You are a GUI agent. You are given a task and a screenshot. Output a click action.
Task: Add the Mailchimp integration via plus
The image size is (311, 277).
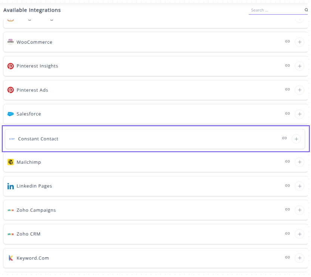299,162
